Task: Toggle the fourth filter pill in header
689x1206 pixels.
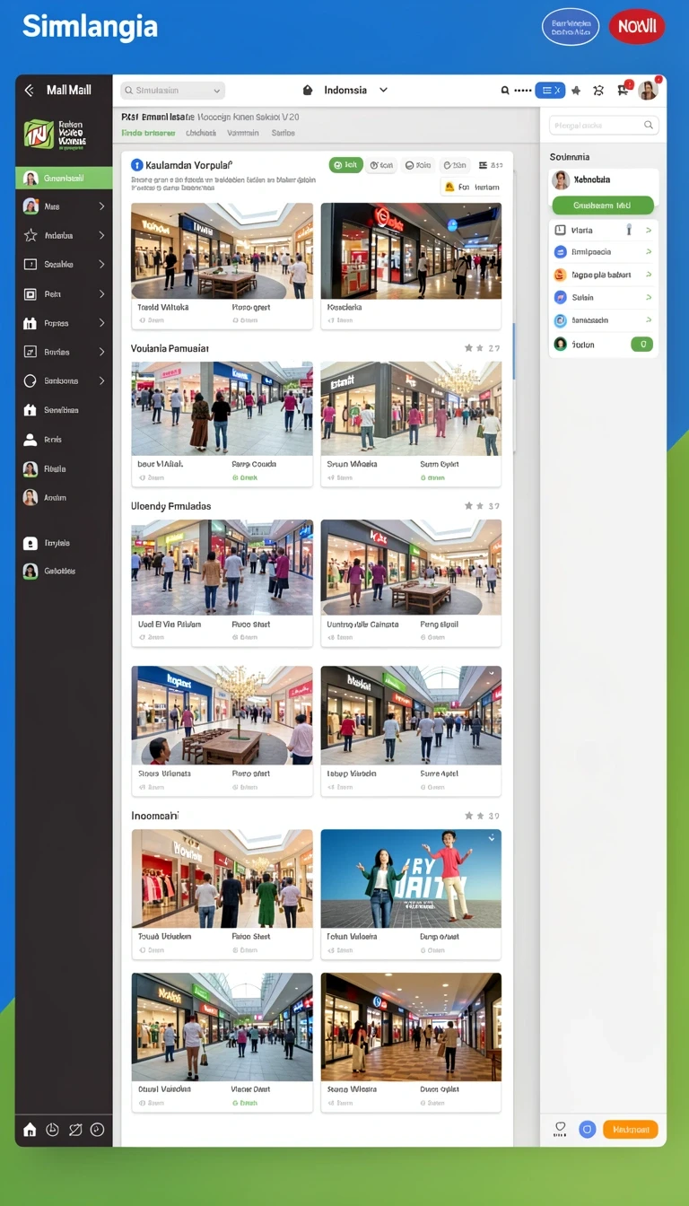Action: click(x=455, y=165)
